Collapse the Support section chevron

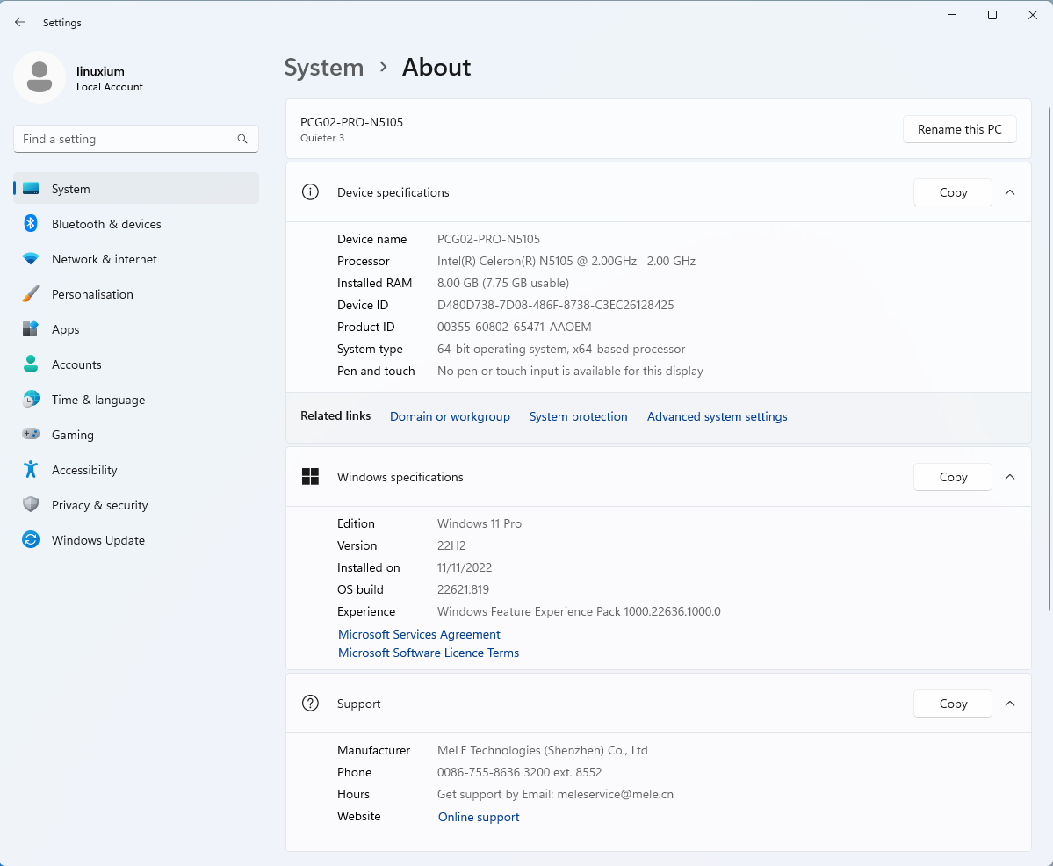(x=1009, y=704)
